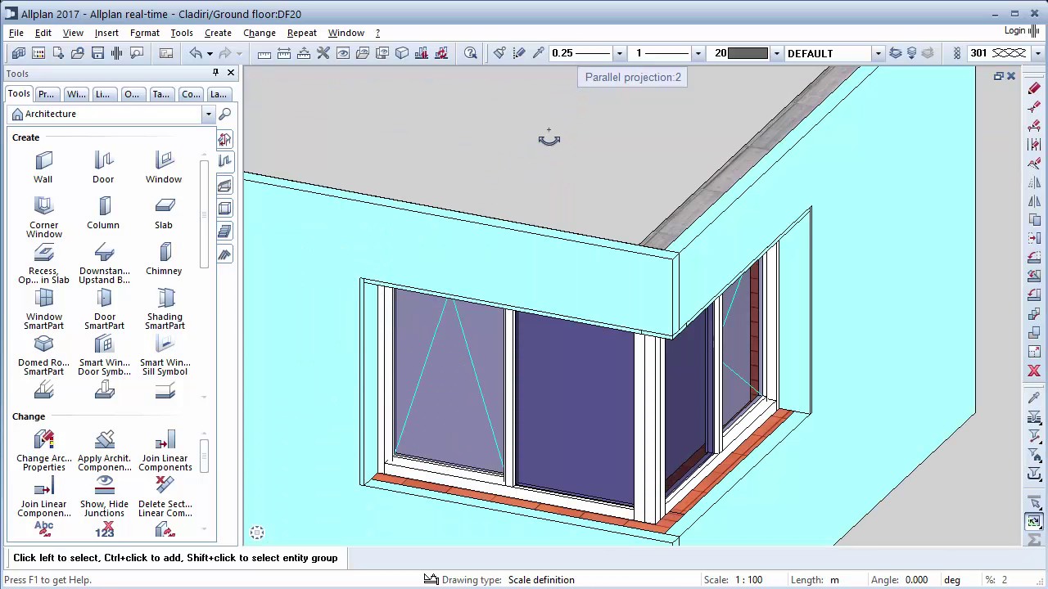1048x589 pixels.
Task: Select the Chimney tool
Action: point(164,259)
